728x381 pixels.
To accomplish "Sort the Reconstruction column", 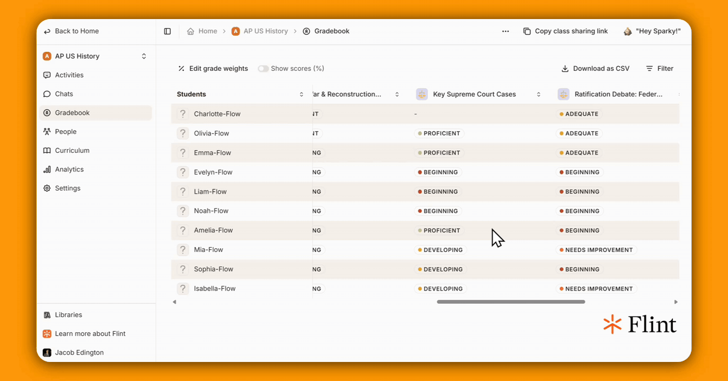I will 397,94.
